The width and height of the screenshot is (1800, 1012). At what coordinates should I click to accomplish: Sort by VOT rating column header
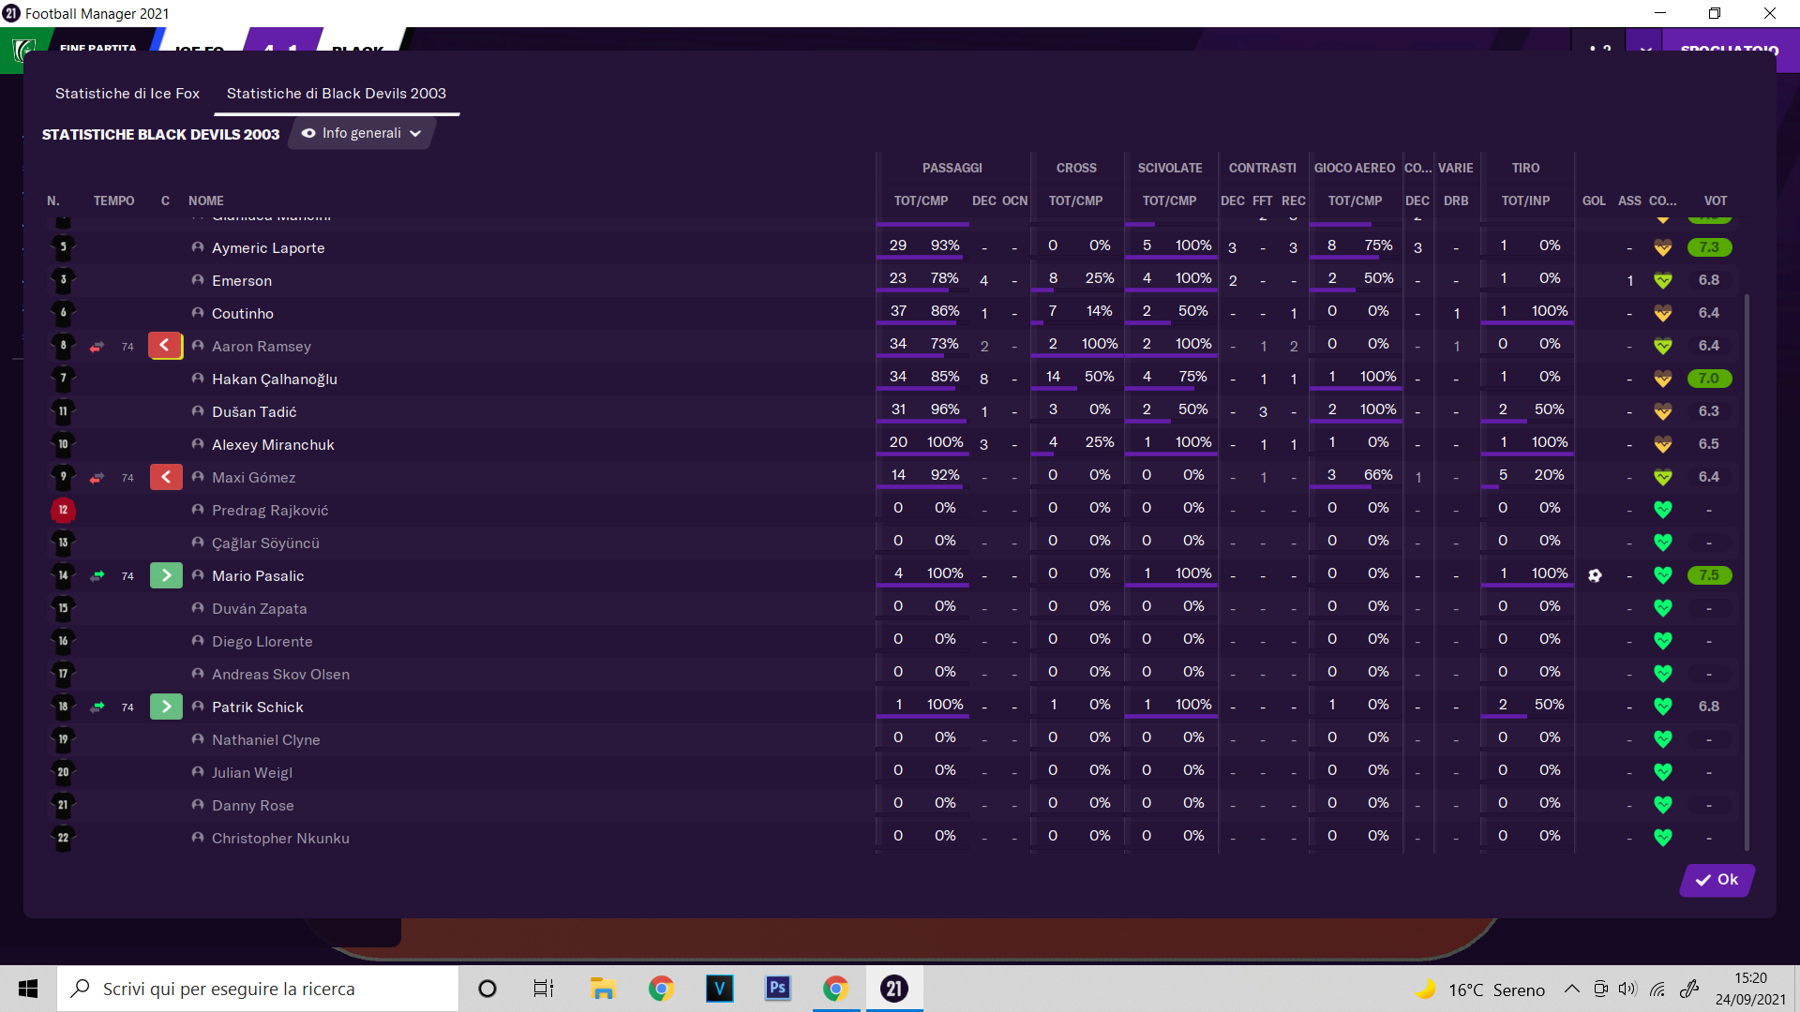[x=1715, y=201]
